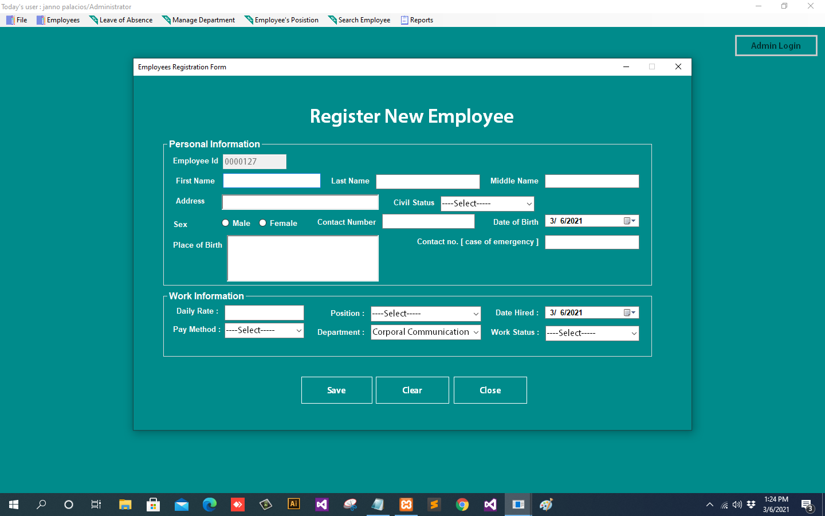Launch Visual Studio from the taskbar

click(x=490, y=505)
